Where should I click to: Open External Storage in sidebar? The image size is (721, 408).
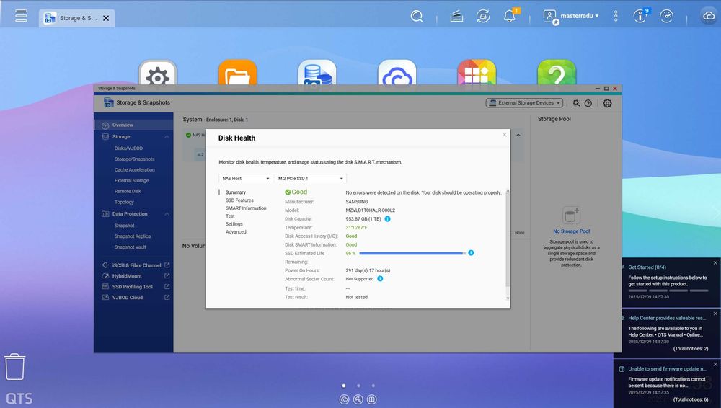[x=131, y=180]
